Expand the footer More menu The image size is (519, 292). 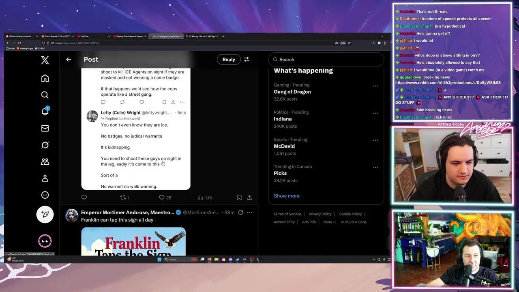pos(330,222)
